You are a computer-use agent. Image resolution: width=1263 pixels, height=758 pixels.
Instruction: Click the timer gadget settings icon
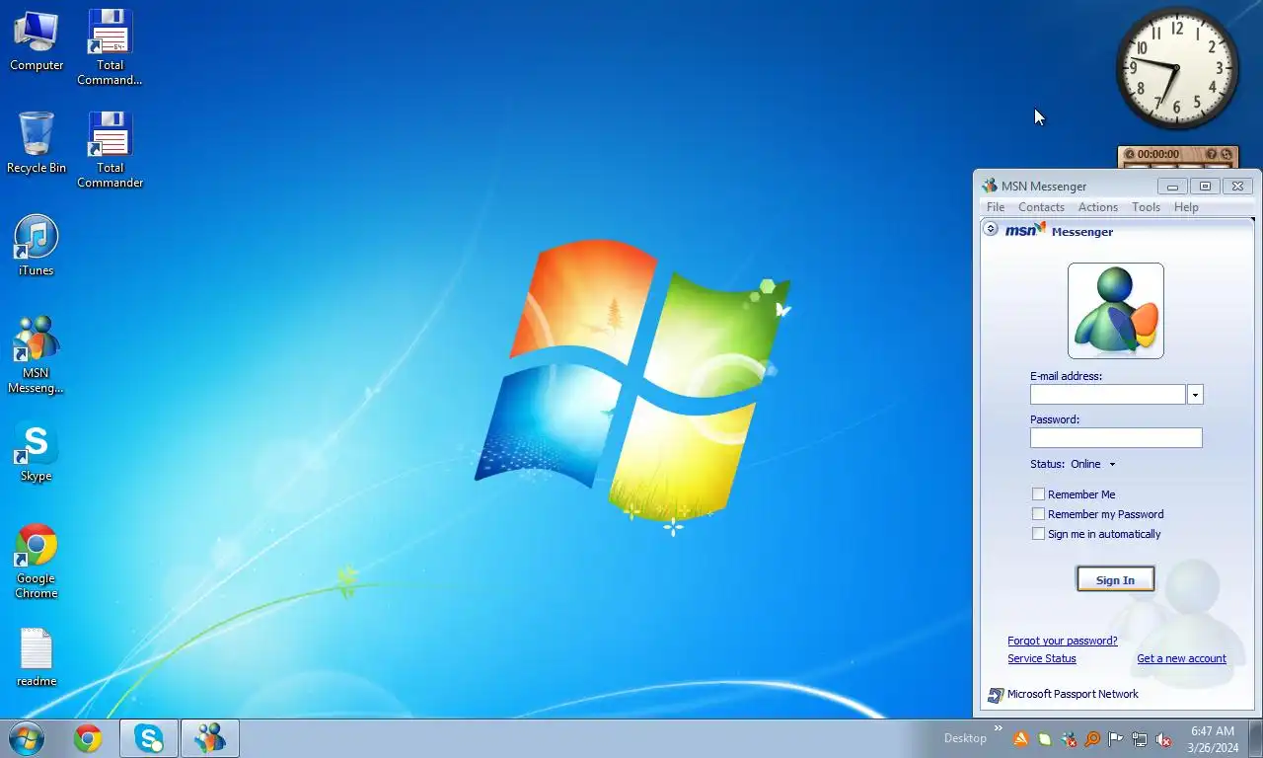[1226, 154]
